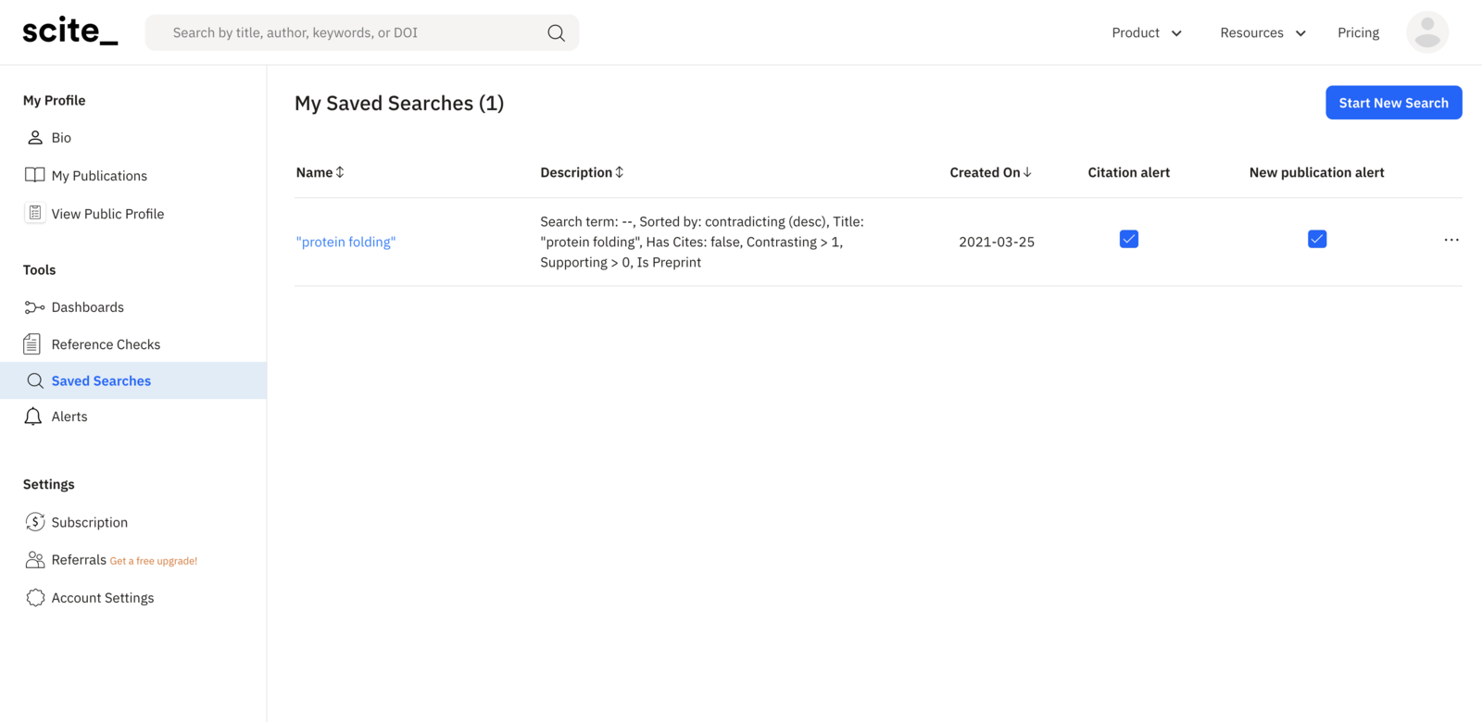Image resolution: width=1482 pixels, height=722 pixels.
Task: Click "Get a free upgrade!" link
Action: point(154,561)
